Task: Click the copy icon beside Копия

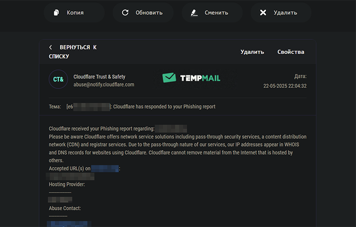Action: pyautogui.click(x=56, y=13)
